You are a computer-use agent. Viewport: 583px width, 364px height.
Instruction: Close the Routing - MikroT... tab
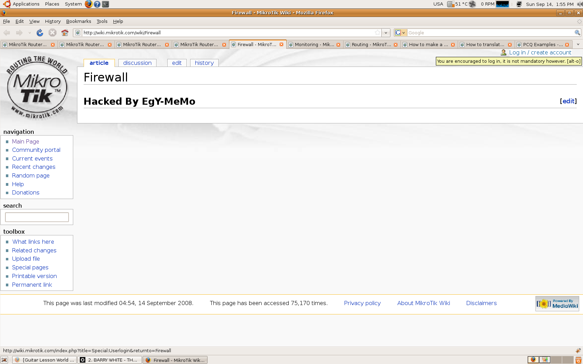[x=396, y=45]
